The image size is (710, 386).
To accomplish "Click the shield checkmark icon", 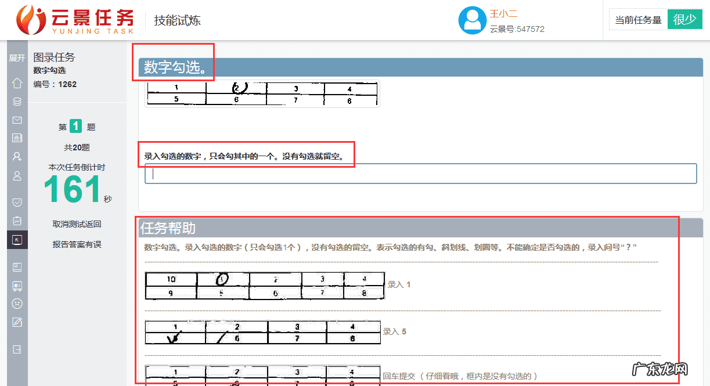I will pos(17,202).
